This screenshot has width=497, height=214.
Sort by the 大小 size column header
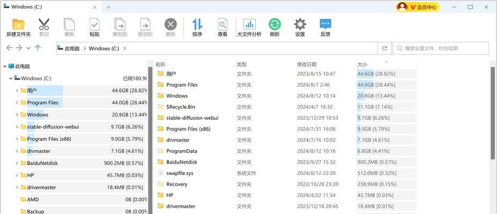coord(362,65)
